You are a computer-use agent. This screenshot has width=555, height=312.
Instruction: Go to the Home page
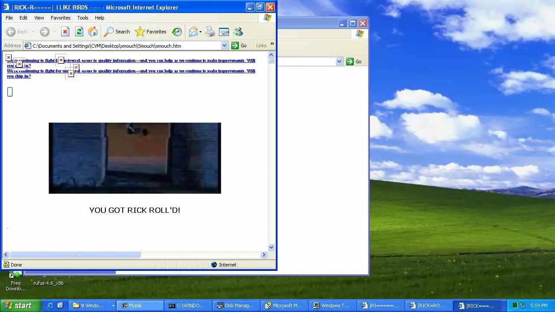coord(93,32)
